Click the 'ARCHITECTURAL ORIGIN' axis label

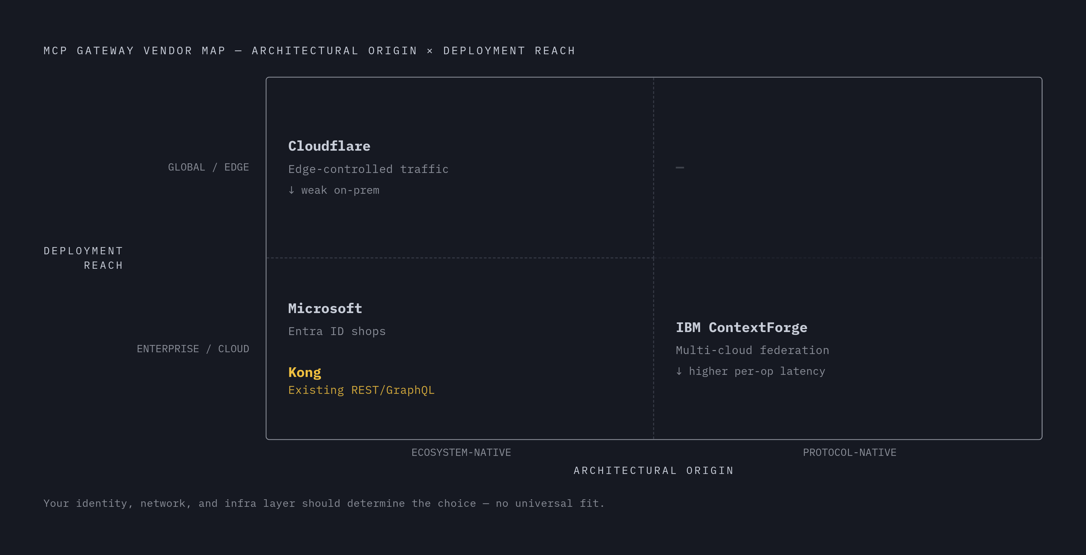click(654, 471)
